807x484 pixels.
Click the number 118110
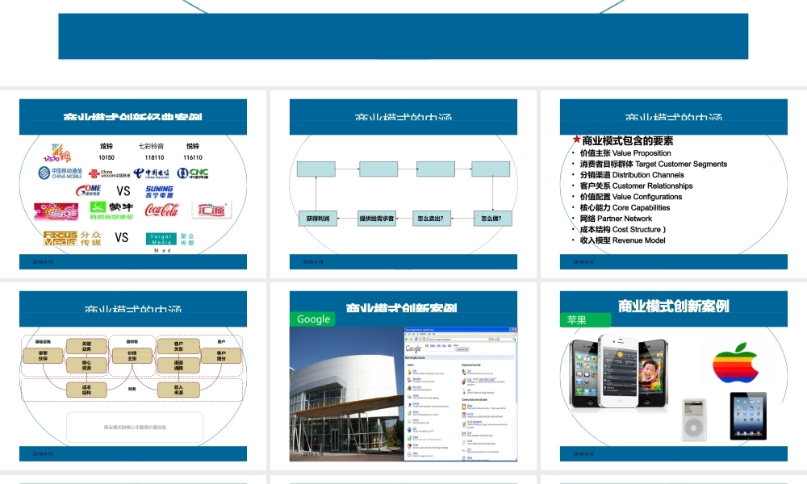pos(154,157)
